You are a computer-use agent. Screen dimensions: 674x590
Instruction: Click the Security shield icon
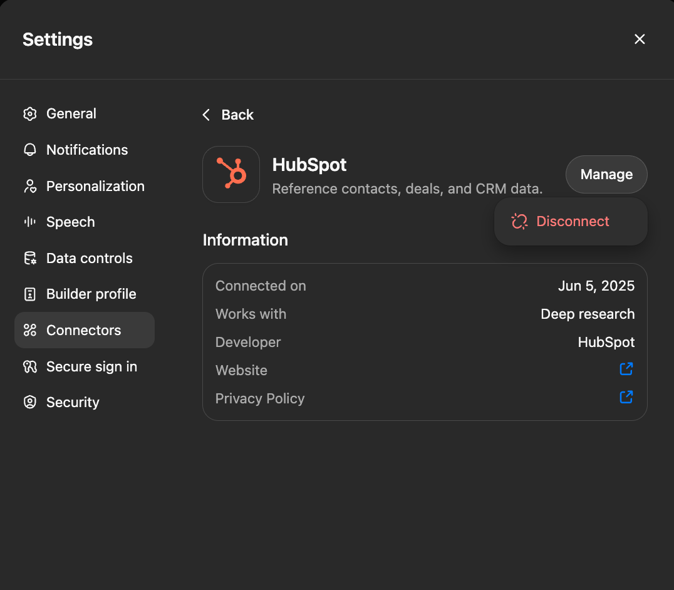[x=29, y=403]
